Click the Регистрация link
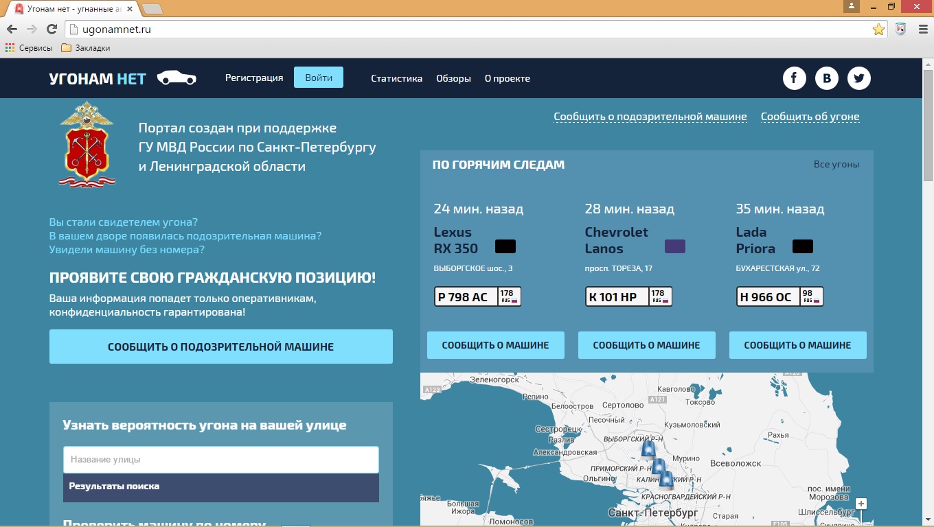 (x=254, y=78)
